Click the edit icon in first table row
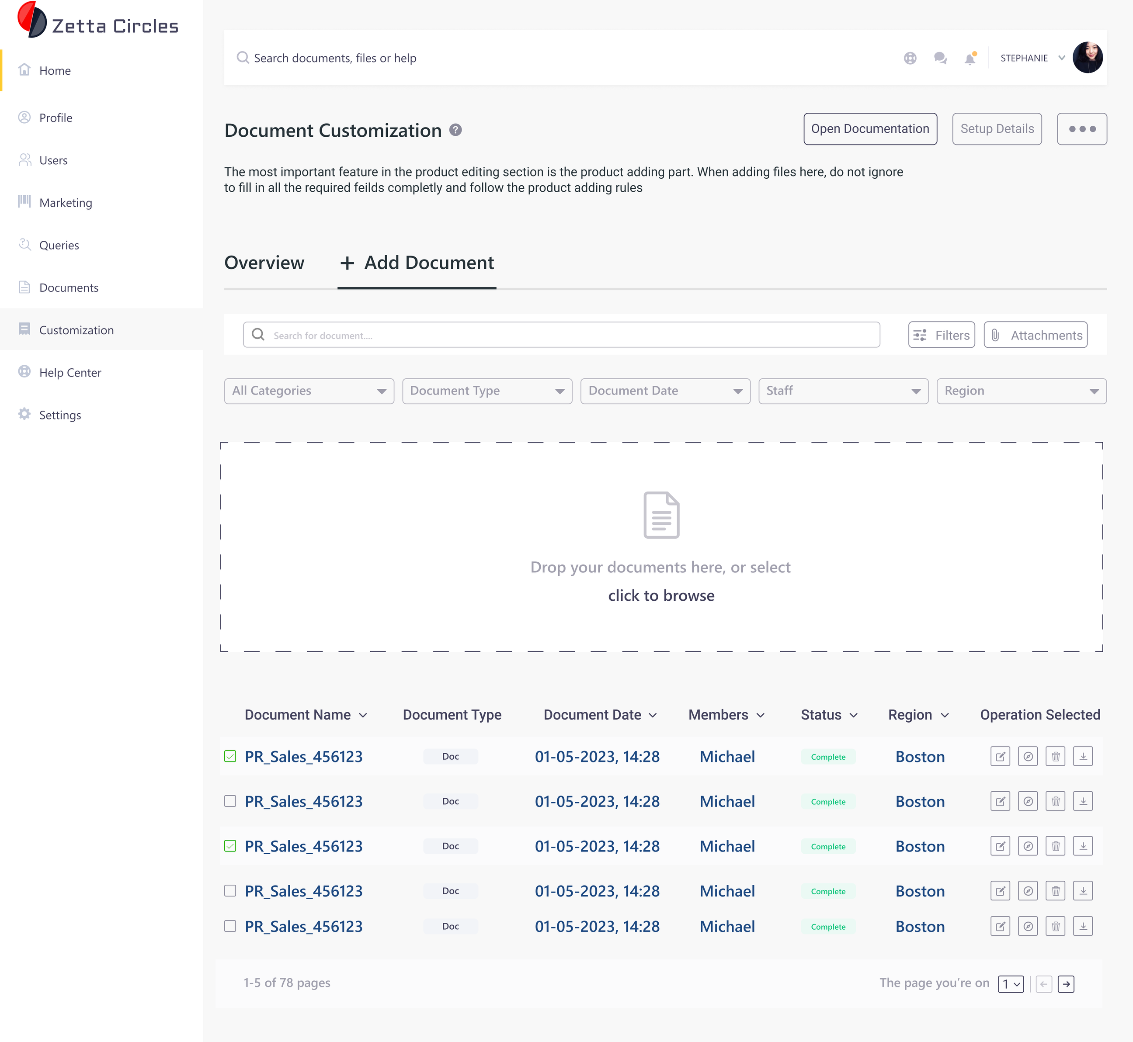The height and width of the screenshot is (1042, 1133). point(1000,757)
